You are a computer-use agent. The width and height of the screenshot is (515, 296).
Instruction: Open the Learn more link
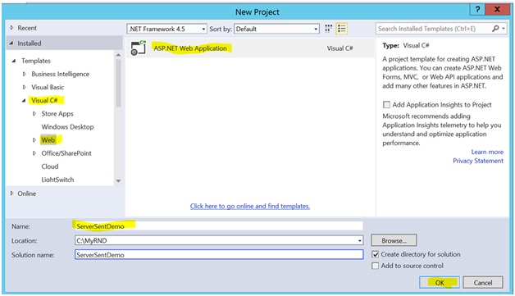487,152
